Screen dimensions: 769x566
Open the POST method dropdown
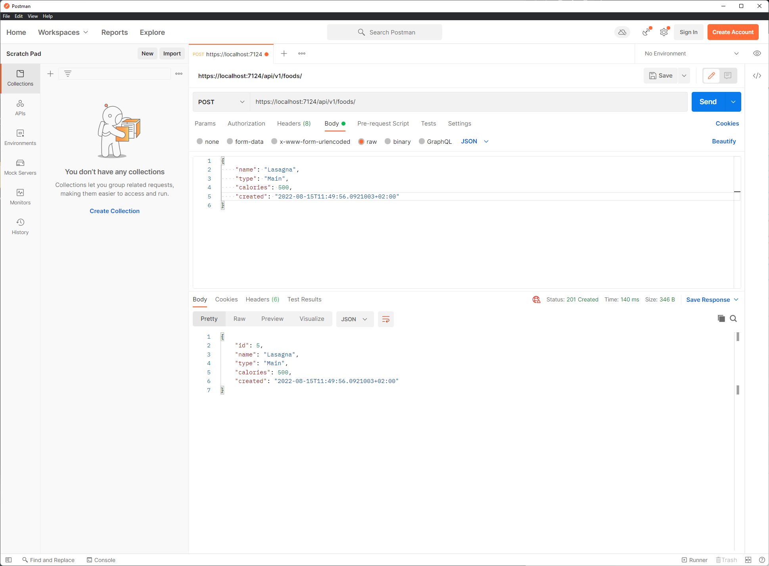point(221,102)
